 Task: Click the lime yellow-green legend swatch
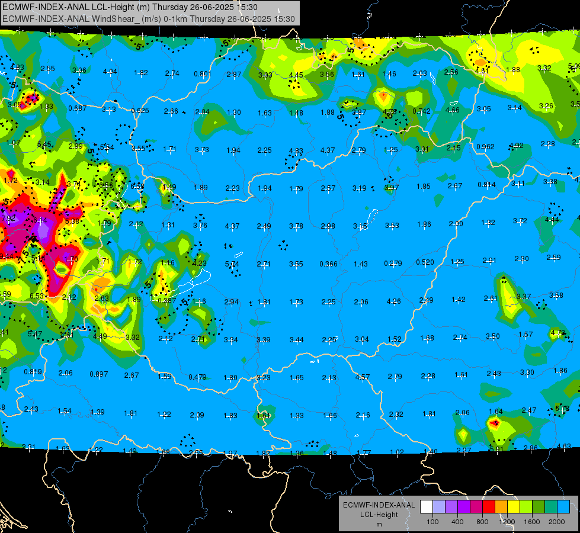tap(526, 507)
